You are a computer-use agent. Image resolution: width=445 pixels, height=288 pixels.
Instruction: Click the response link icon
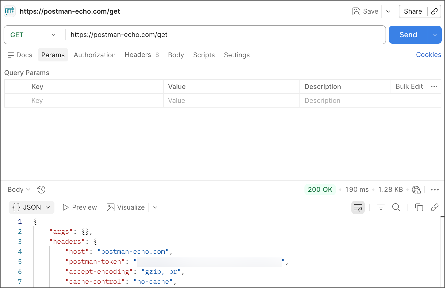tap(434, 207)
